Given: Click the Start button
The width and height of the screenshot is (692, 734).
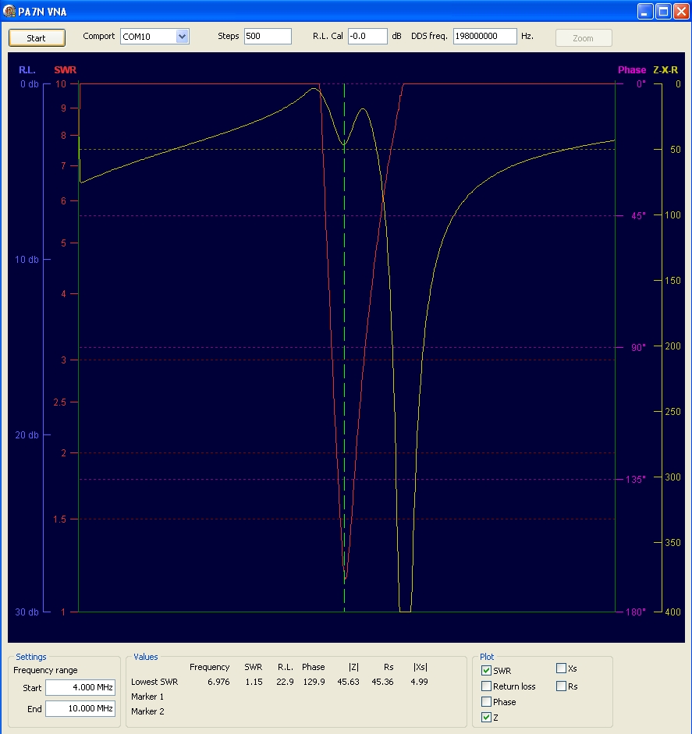Looking at the screenshot, I should click(37, 37).
